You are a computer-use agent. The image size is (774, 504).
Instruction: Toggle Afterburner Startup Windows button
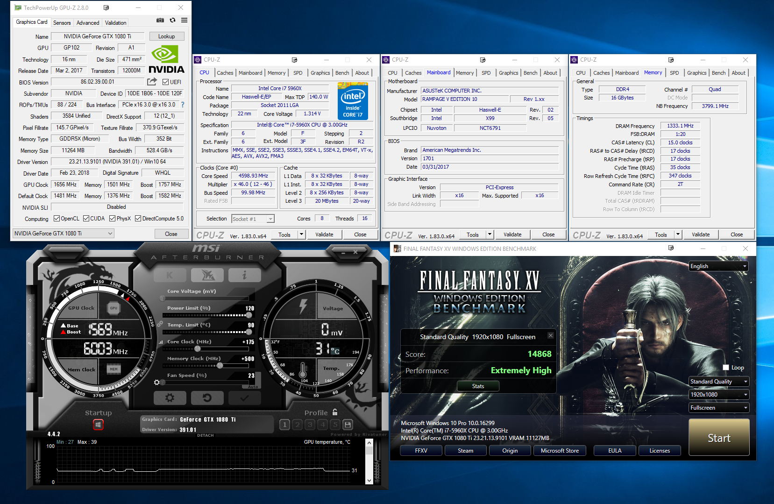tap(98, 425)
